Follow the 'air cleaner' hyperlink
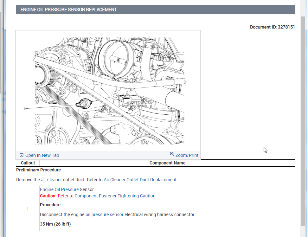The height and width of the screenshot is (237, 308). pyautogui.click(x=51, y=180)
